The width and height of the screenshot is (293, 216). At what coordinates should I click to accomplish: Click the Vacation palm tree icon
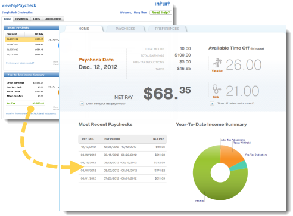pos(217,63)
